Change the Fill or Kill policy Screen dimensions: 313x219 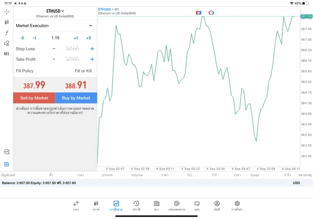83,71
